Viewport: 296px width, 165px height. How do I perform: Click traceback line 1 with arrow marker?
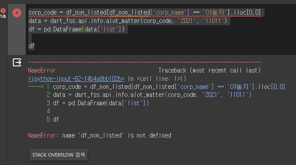tap(157, 87)
